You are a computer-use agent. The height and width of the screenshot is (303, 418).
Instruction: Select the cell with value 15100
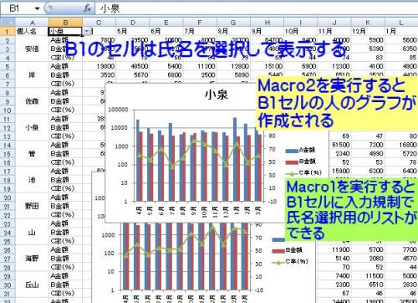(267, 66)
